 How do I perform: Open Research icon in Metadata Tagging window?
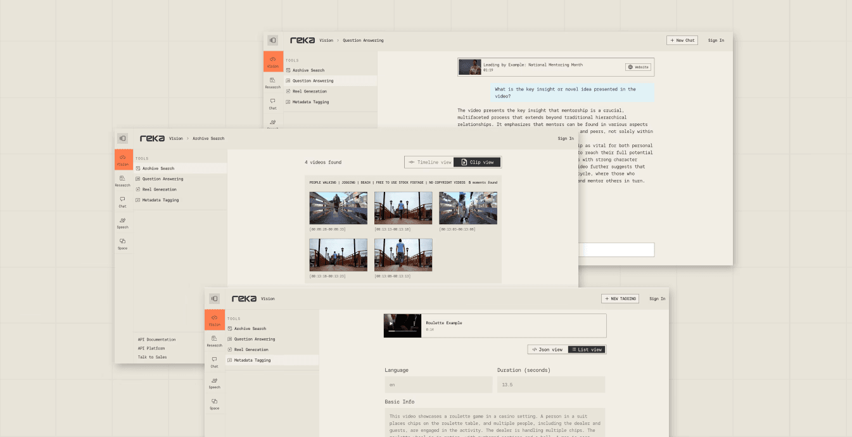pos(215,341)
